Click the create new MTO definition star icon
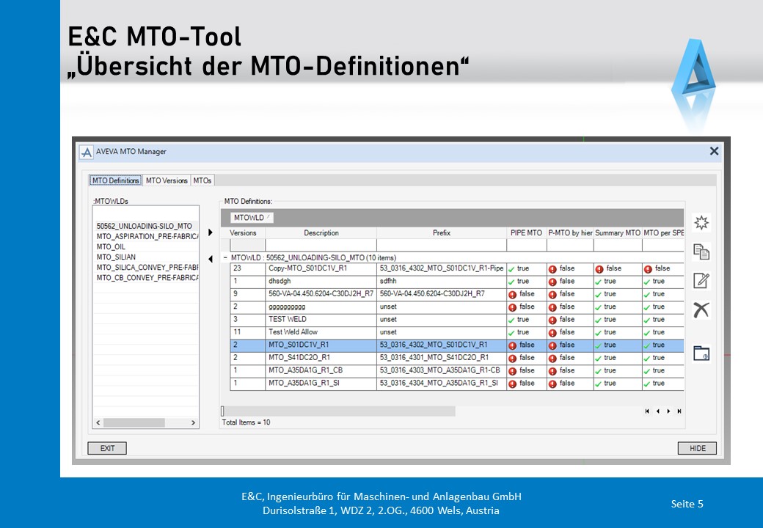Image resolution: width=763 pixels, height=528 pixels. [701, 223]
